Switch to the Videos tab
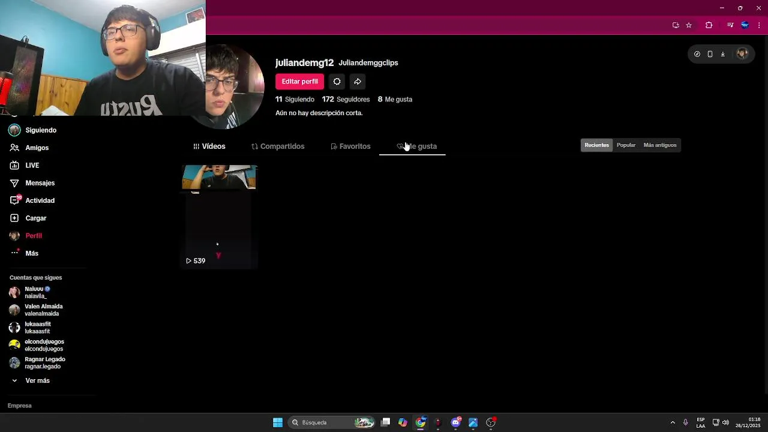 [209, 146]
